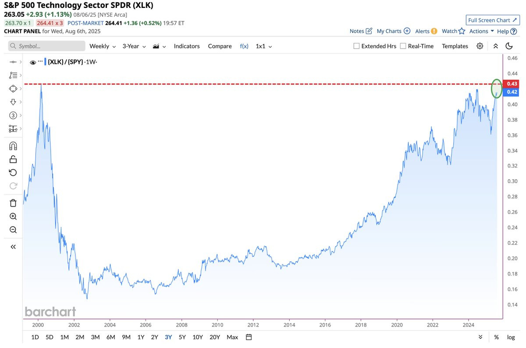526x348 pixels.
Task: Select the 5D range tab
Action: click(x=50, y=337)
